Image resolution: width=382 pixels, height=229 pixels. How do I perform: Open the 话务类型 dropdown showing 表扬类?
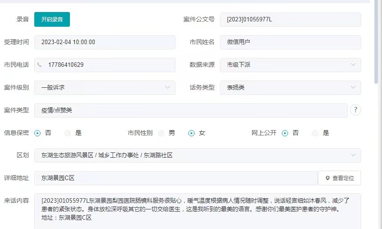click(290, 88)
